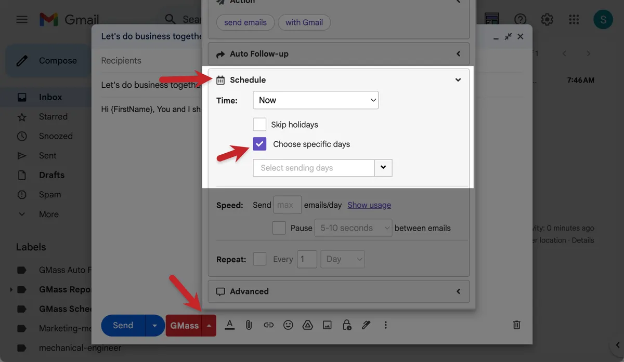Go to the older page arrow
Image resolution: width=624 pixels, height=362 pixels.
click(589, 53)
